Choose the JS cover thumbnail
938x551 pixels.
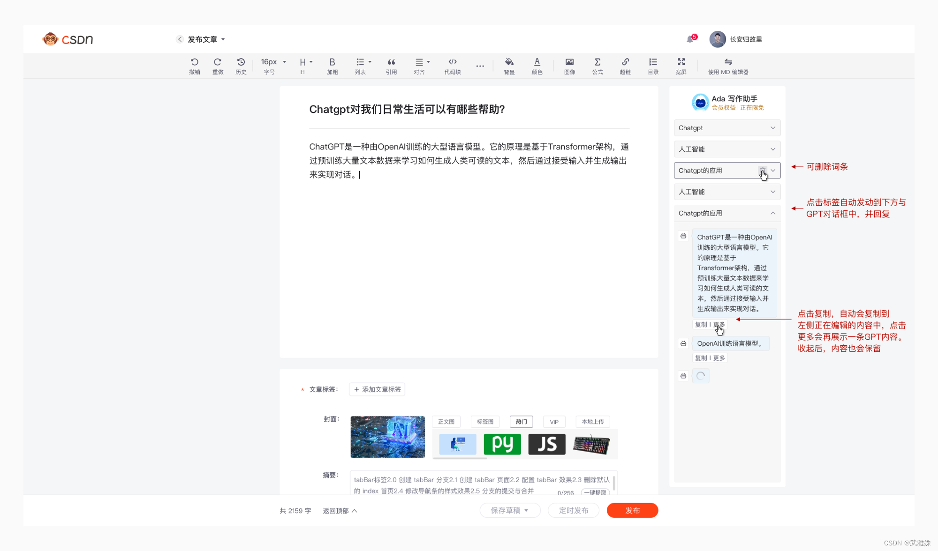pyautogui.click(x=546, y=444)
